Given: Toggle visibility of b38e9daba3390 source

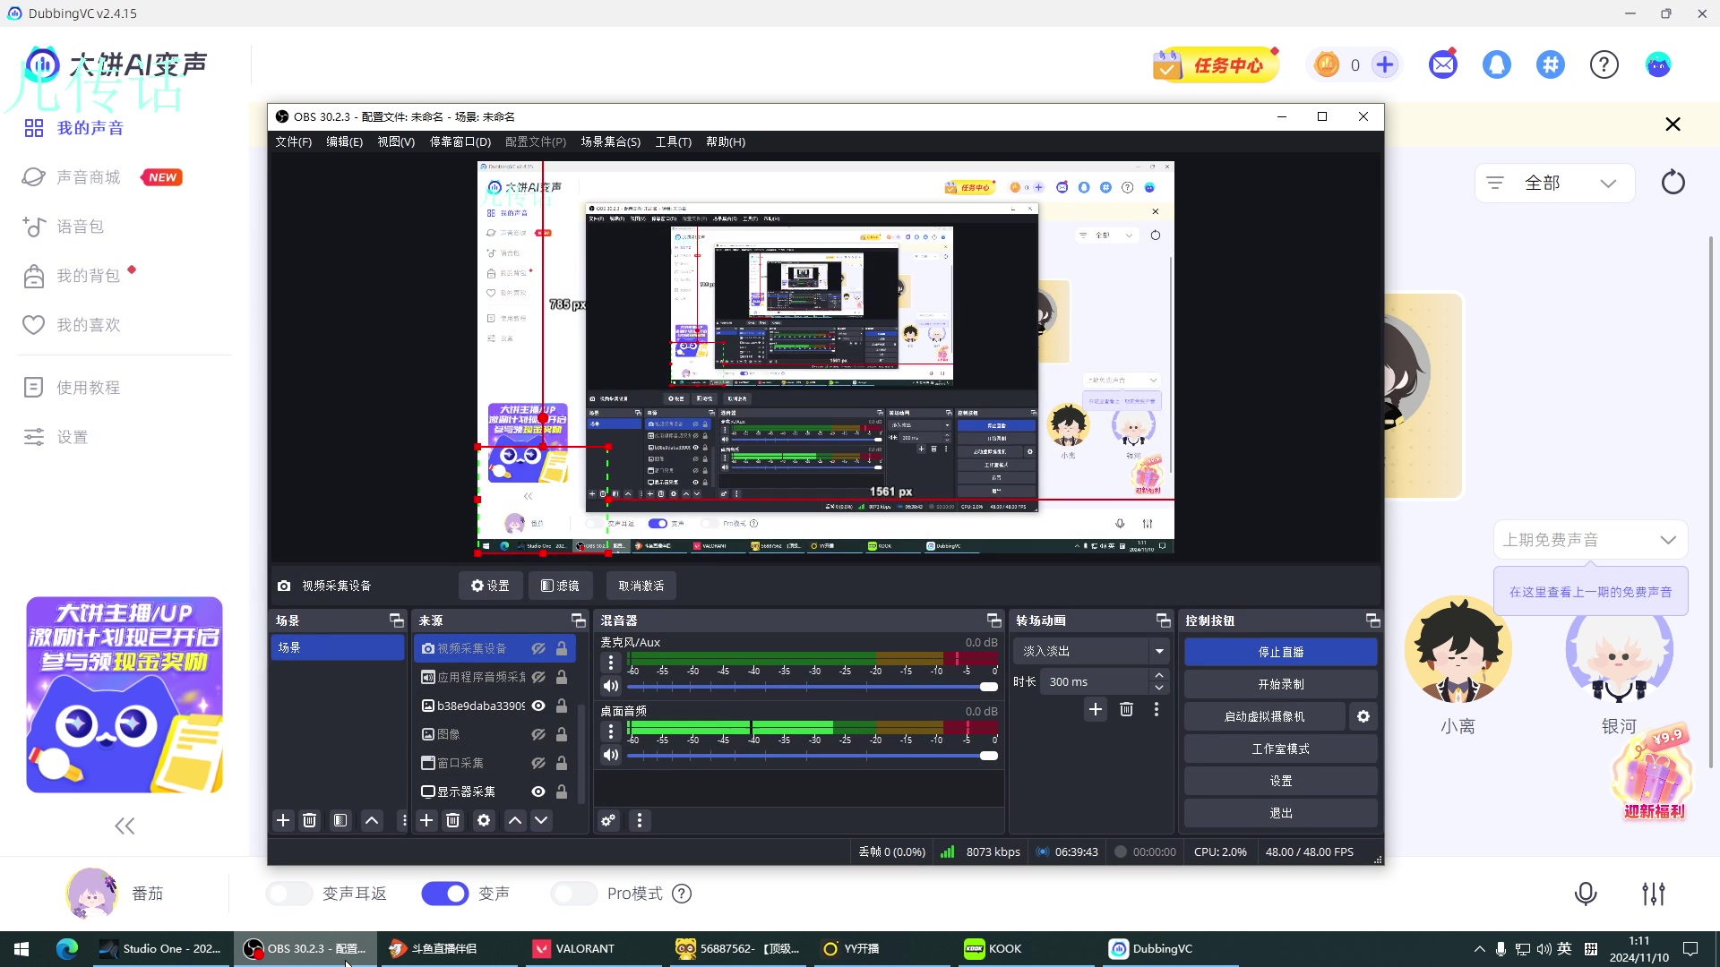Looking at the screenshot, I should click(538, 706).
